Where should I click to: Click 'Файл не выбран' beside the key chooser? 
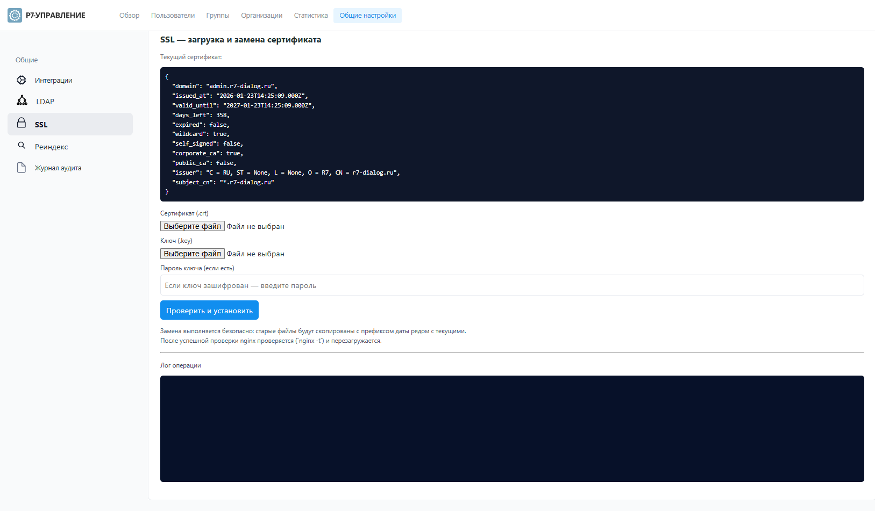pyautogui.click(x=255, y=254)
